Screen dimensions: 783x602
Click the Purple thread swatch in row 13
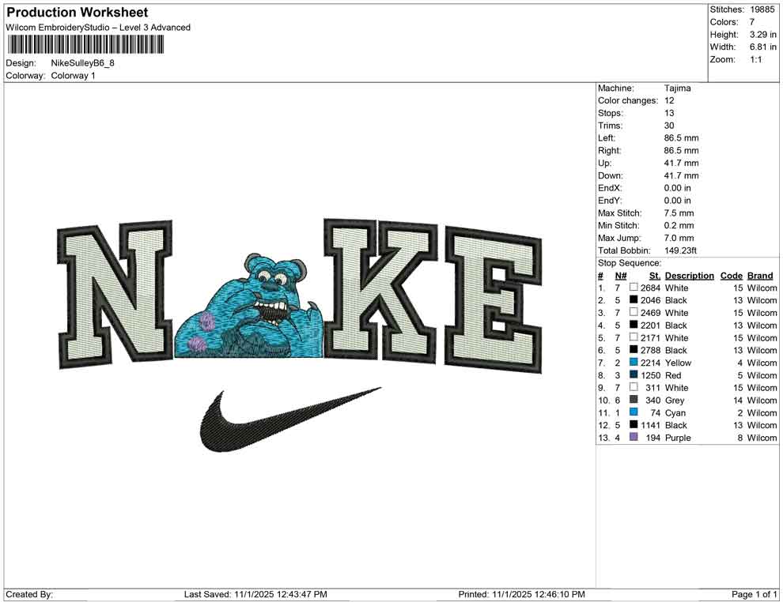pos(634,438)
